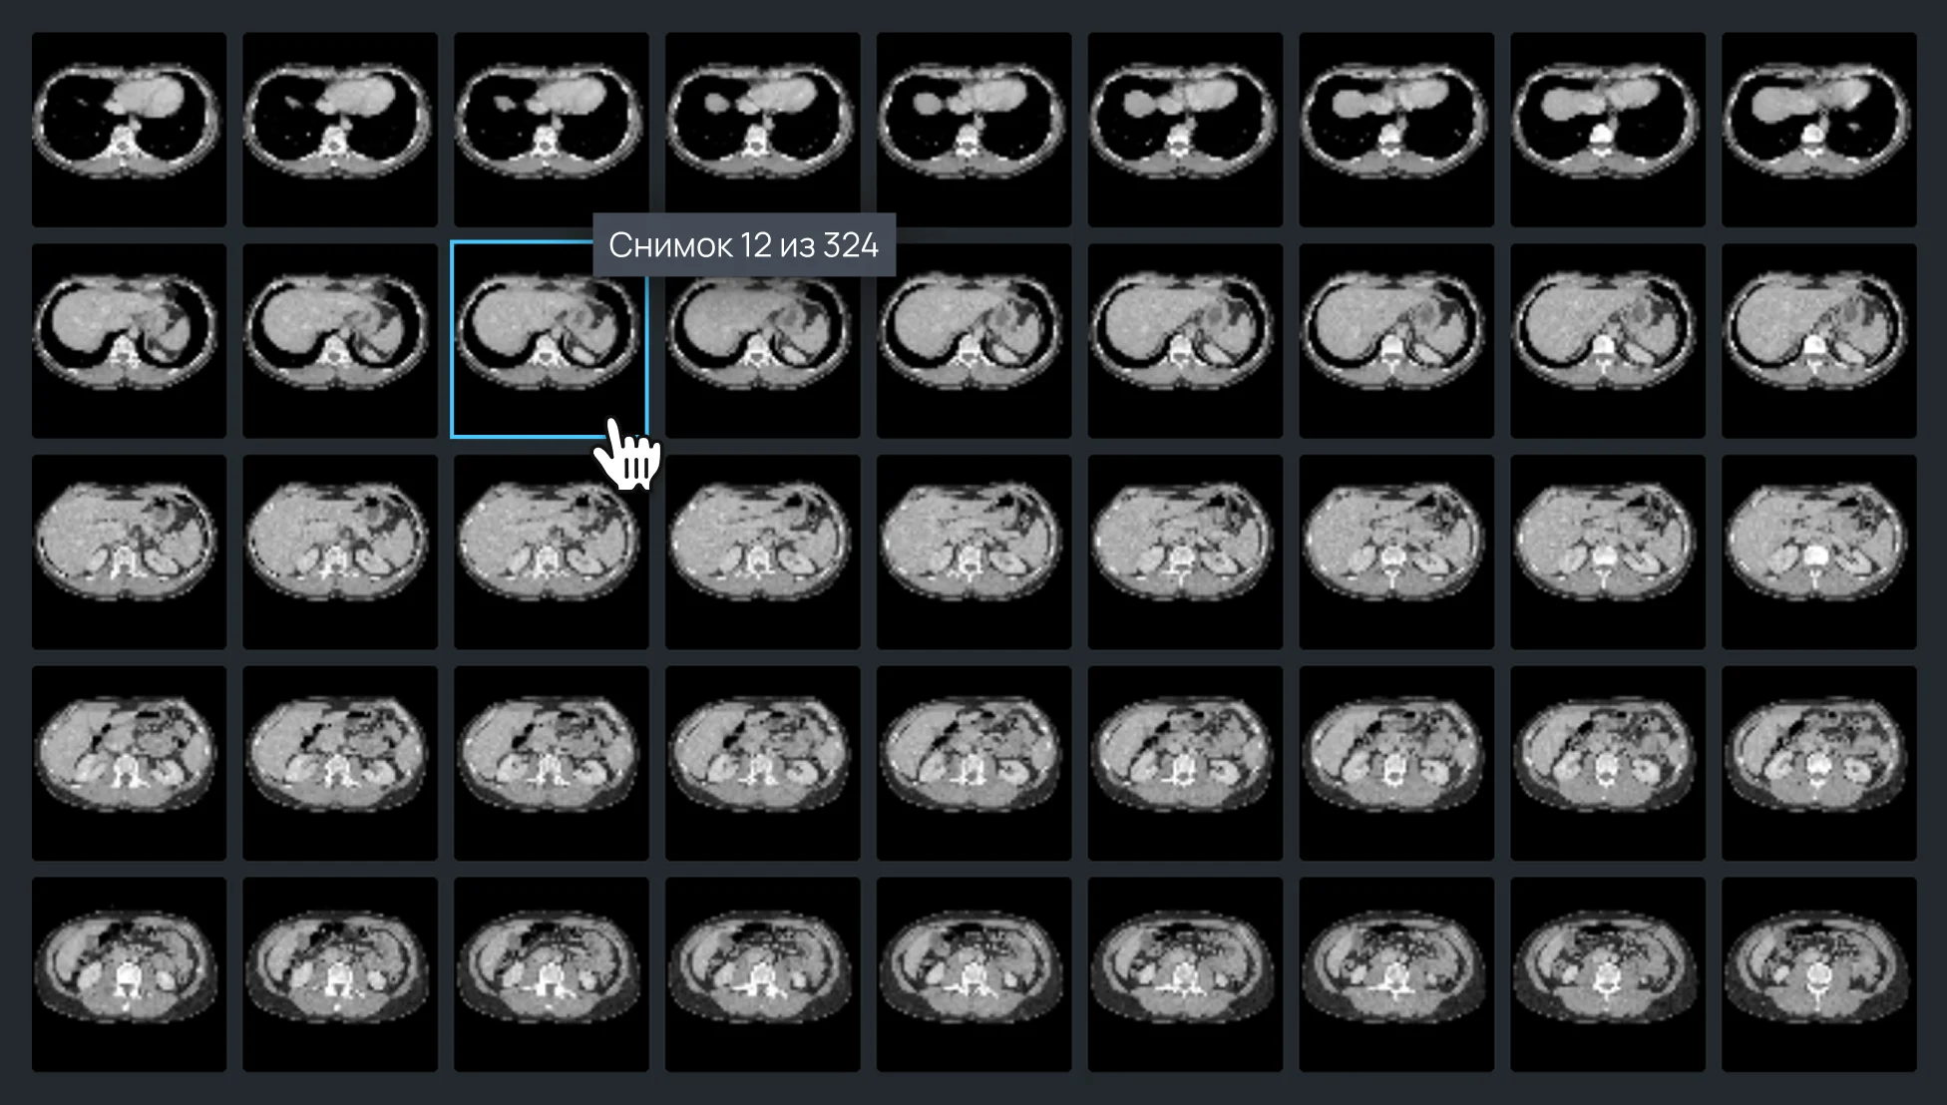Open the last thumbnail in bottom row
1947x1105 pixels.
(1818, 975)
